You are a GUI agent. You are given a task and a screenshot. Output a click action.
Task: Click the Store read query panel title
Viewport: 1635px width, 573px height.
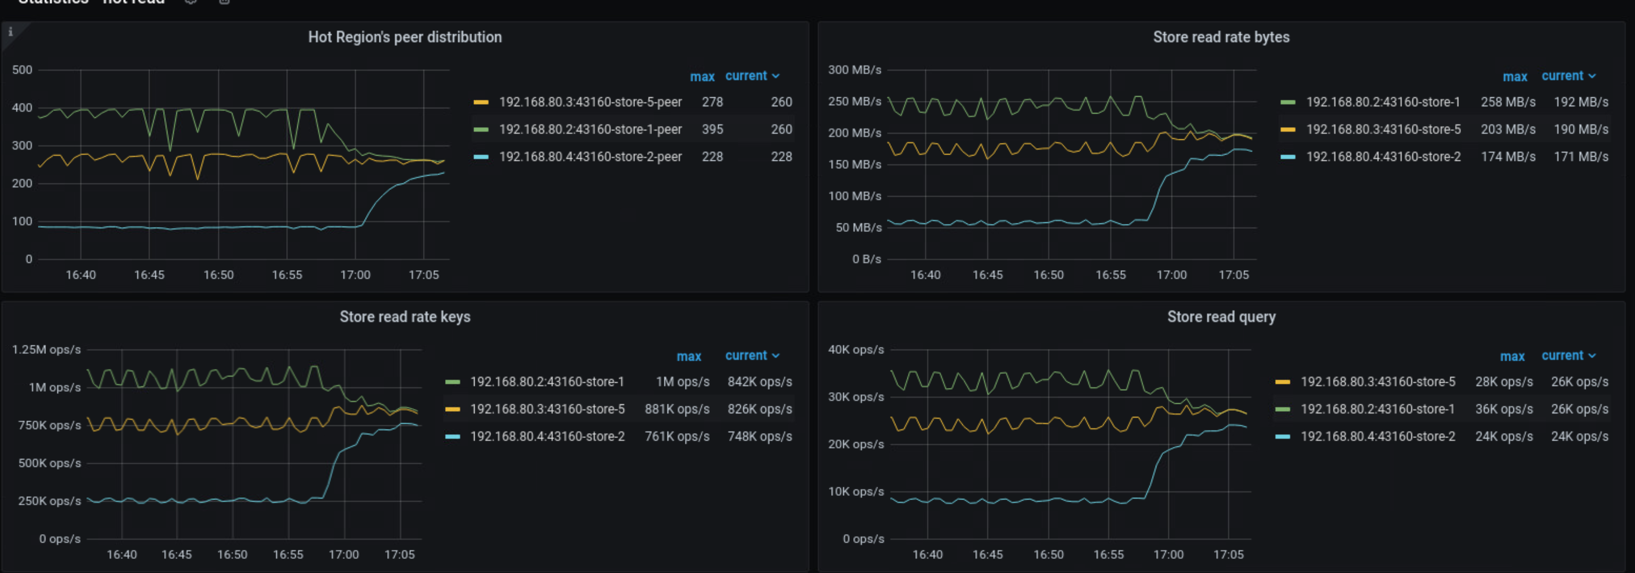pos(1221,316)
